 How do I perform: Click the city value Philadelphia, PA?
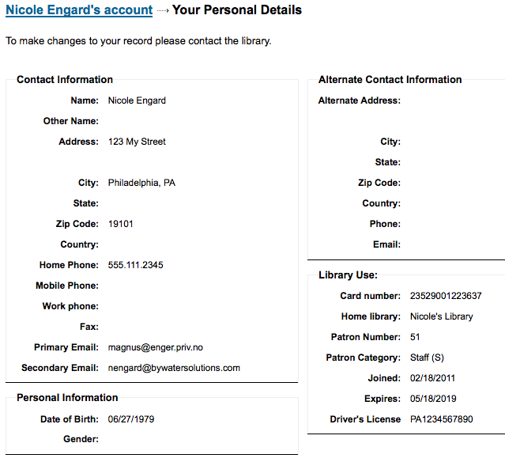coord(141,183)
